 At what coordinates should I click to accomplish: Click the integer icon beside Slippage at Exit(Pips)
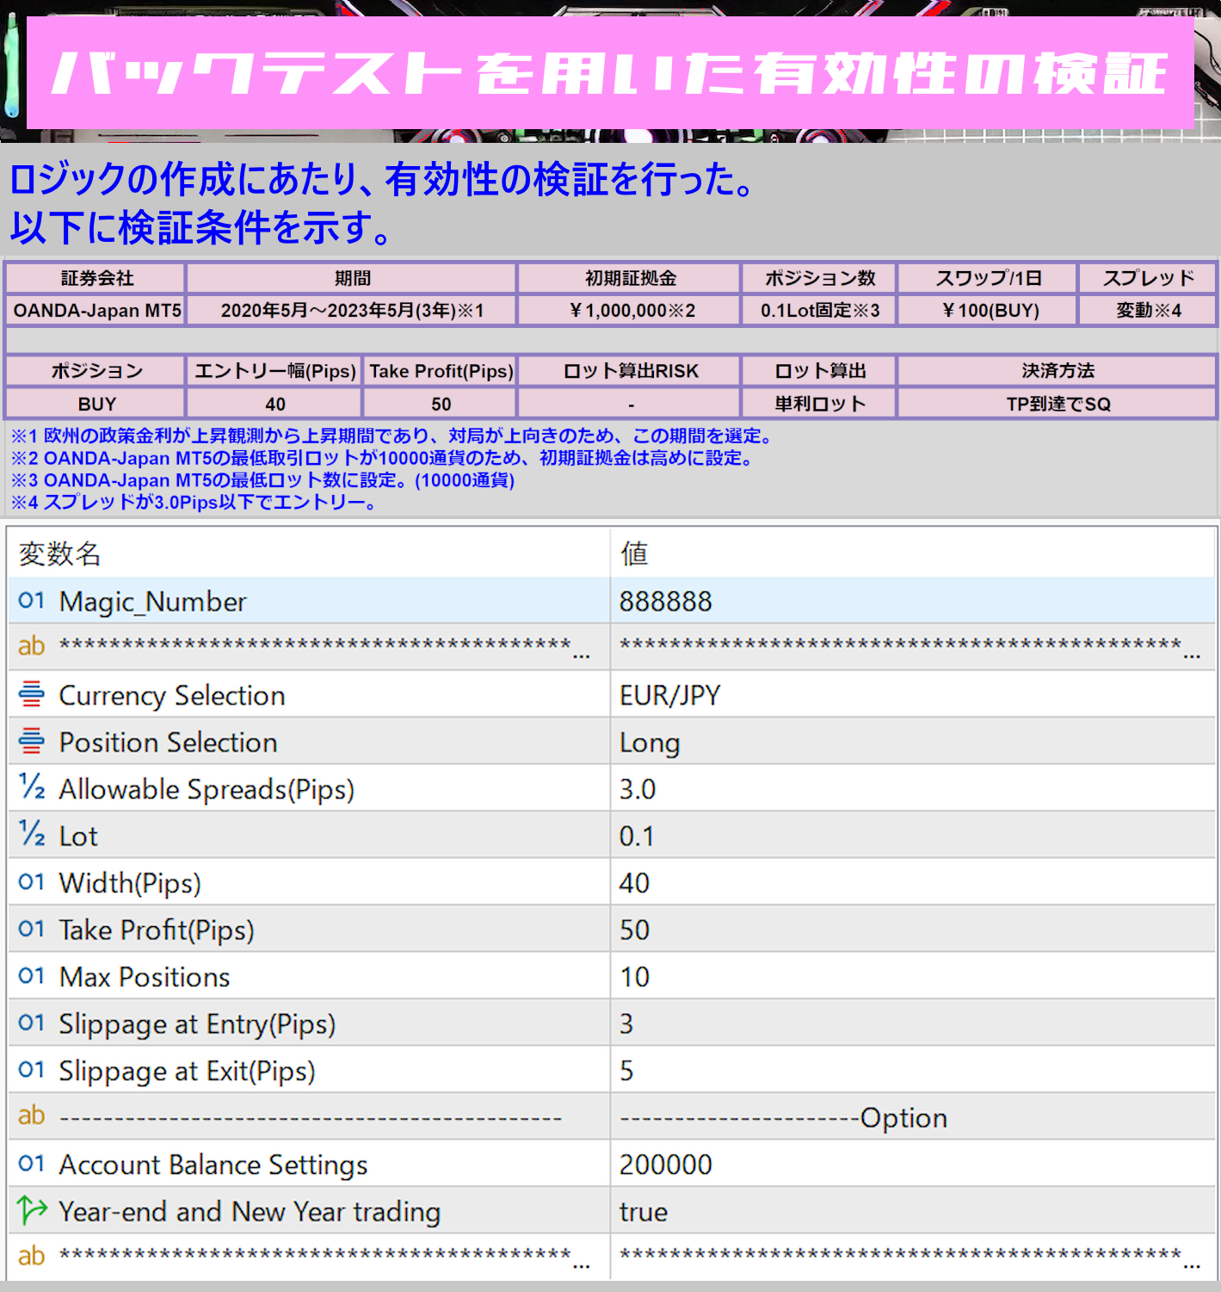pyautogui.click(x=31, y=1070)
